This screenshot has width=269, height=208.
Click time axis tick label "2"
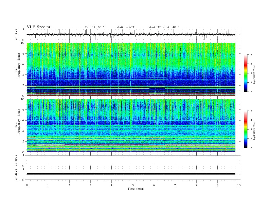tap(69, 185)
